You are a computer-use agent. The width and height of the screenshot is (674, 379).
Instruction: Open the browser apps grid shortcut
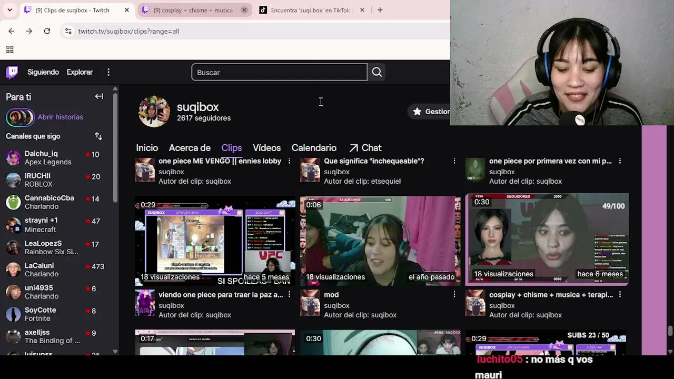pyautogui.click(x=9, y=49)
